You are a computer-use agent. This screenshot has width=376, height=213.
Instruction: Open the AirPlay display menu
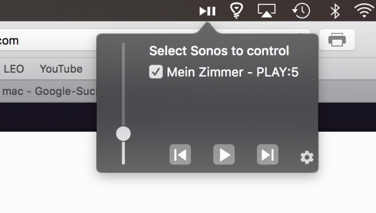[x=267, y=11]
